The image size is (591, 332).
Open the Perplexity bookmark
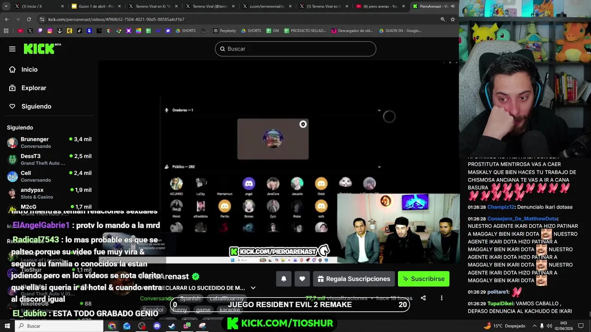click(x=224, y=31)
